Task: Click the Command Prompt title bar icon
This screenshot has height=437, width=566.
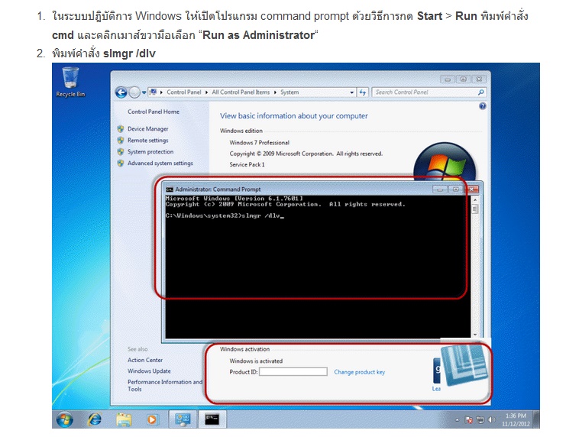Action: (170, 189)
